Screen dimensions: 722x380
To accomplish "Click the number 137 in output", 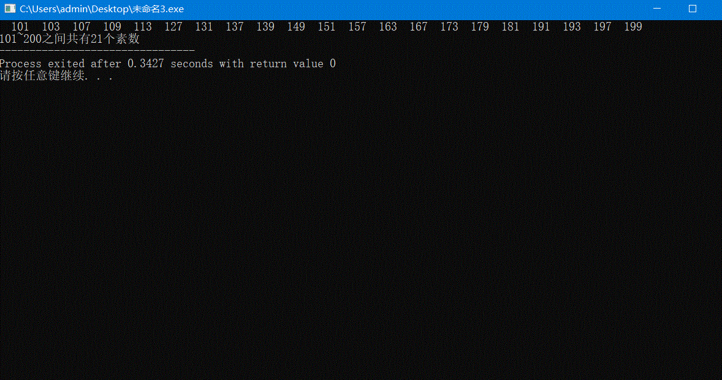I will tap(234, 27).
